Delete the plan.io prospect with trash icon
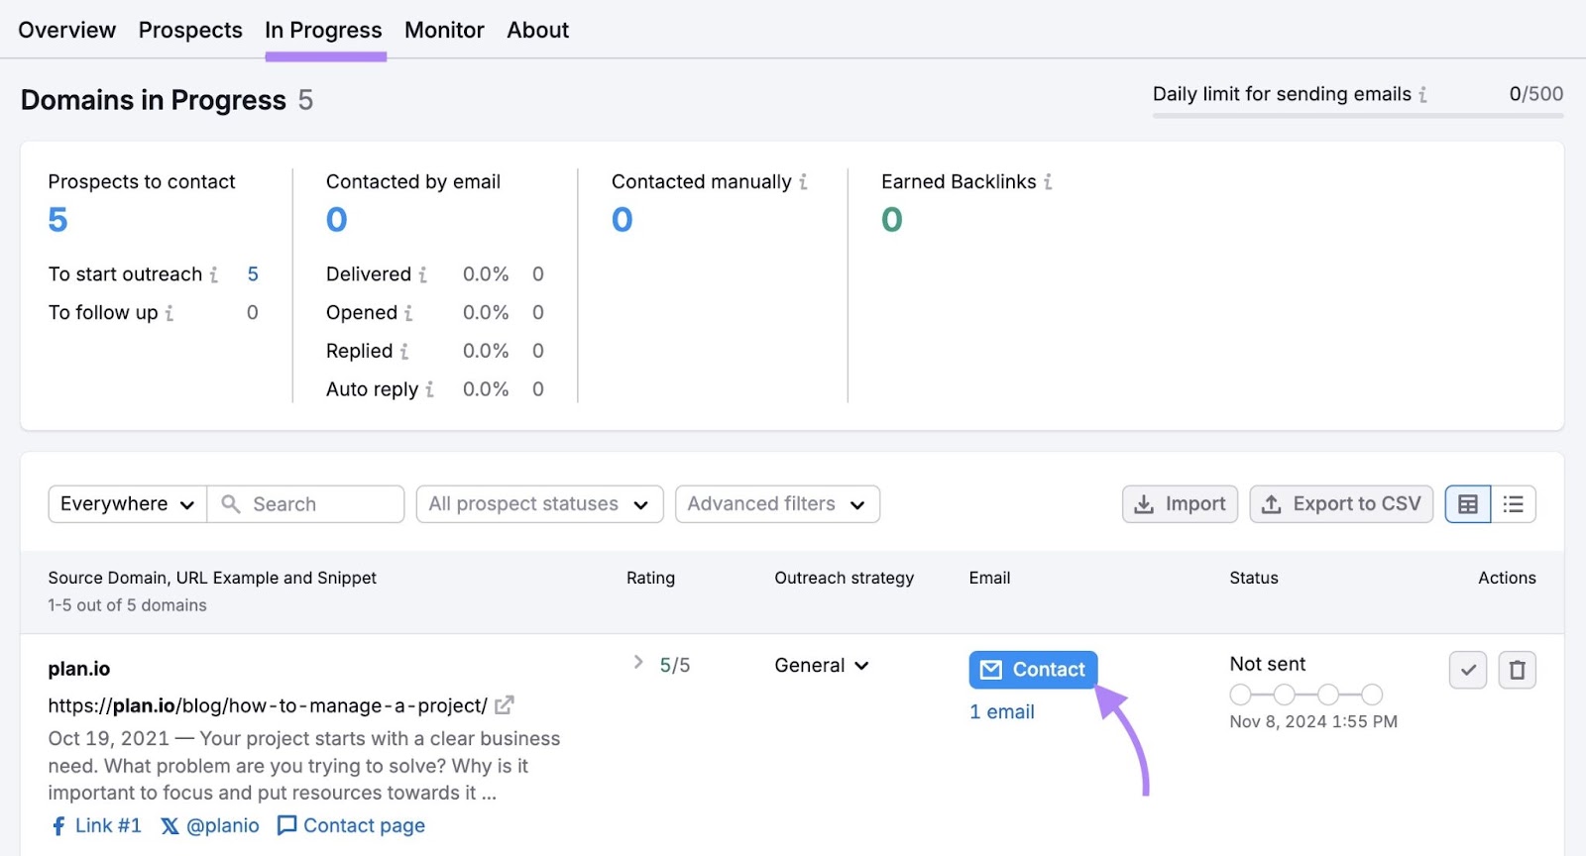Viewport: 1586px width, 856px height. (x=1517, y=671)
